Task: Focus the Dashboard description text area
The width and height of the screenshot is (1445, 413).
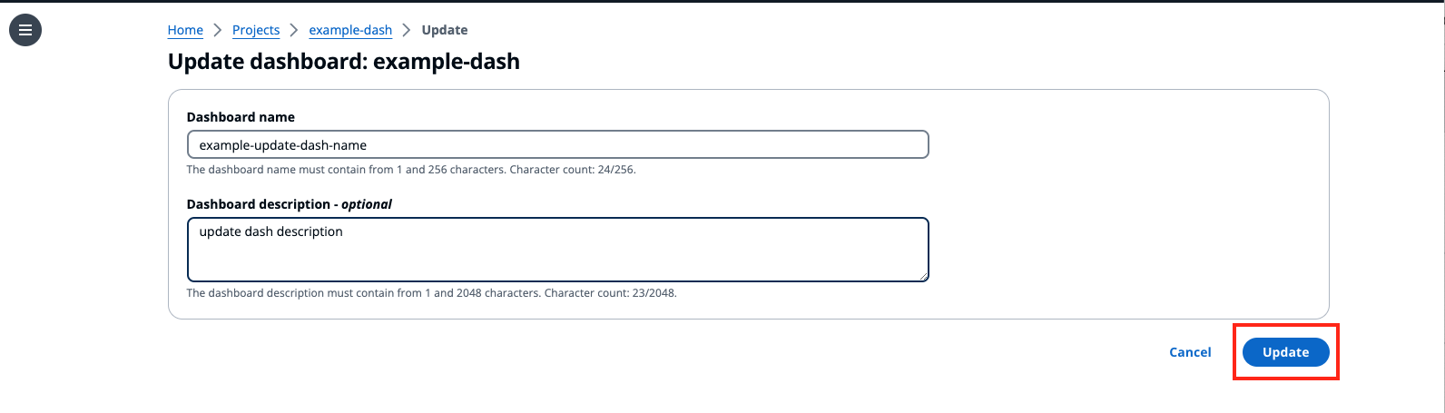Action: pyautogui.click(x=557, y=250)
